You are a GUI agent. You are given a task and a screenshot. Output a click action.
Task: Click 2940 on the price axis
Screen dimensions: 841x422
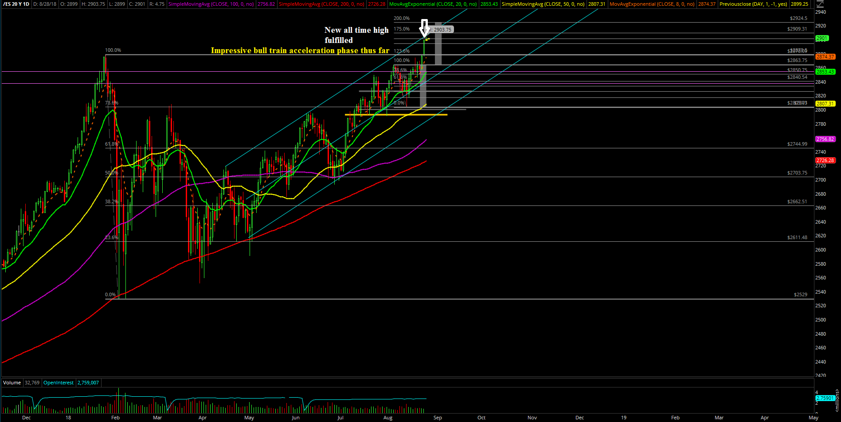tap(821, 12)
